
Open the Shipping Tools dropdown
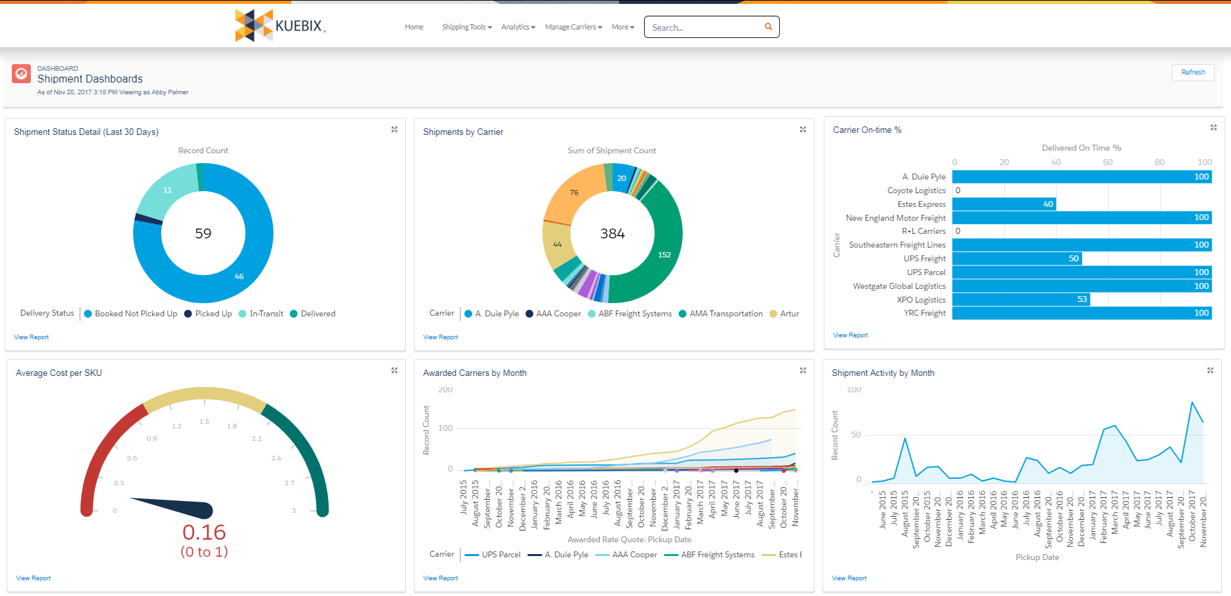coord(466,28)
